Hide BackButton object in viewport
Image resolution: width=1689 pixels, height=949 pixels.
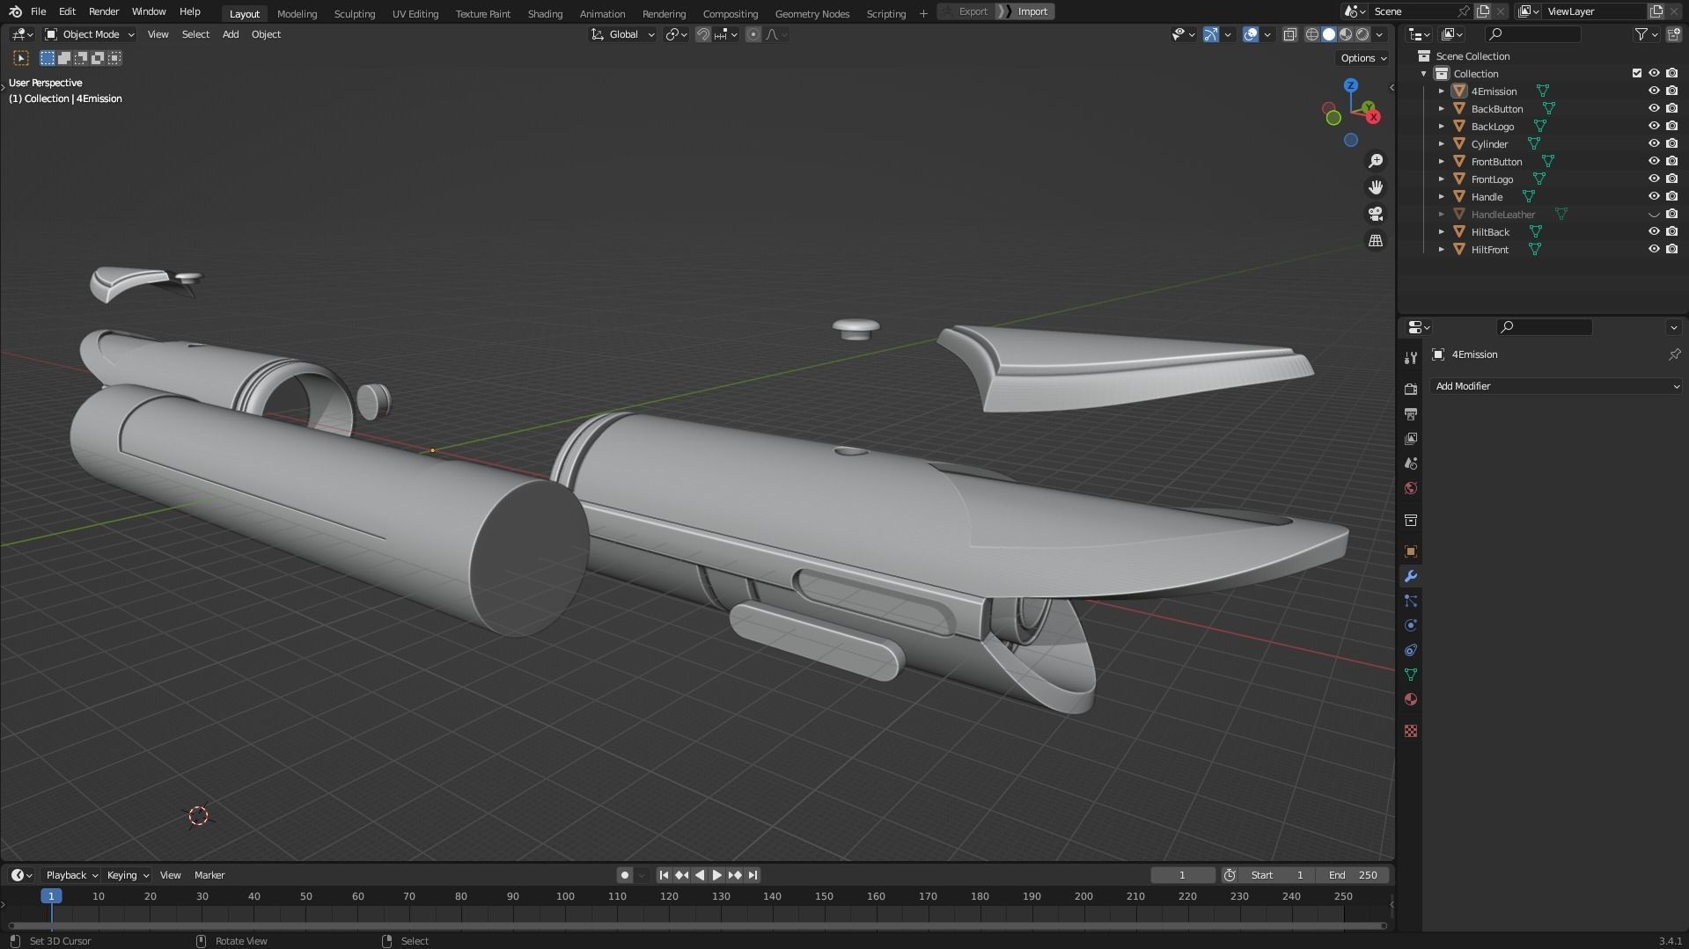[1654, 108]
